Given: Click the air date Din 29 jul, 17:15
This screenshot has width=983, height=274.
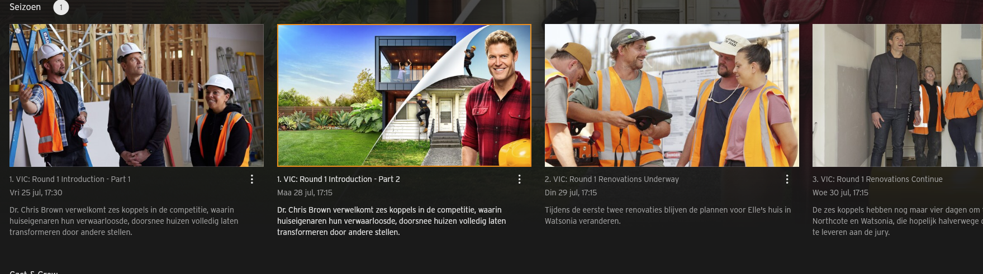Looking at the screenshot, I should 571,193.
